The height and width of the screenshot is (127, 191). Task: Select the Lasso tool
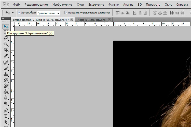point(6,38)
